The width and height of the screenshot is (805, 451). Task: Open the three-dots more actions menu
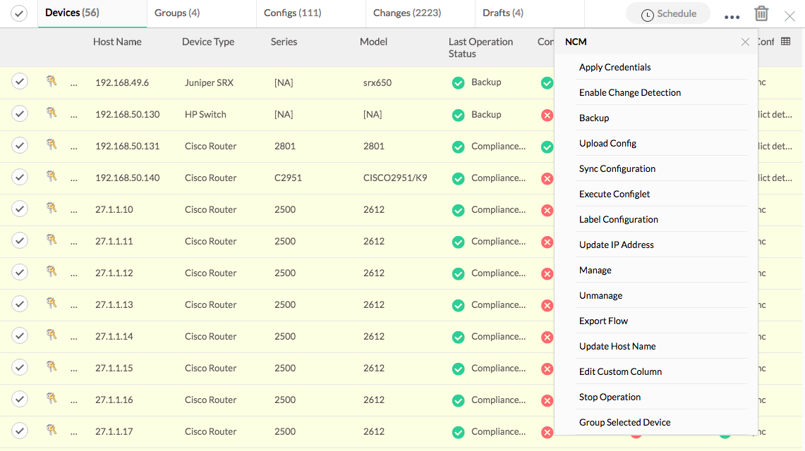(x=732, y=17)
